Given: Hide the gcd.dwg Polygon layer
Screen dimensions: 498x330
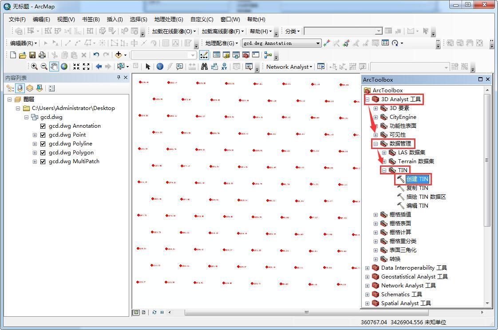Looking at the screenshot, I should [x=43, y=152].
